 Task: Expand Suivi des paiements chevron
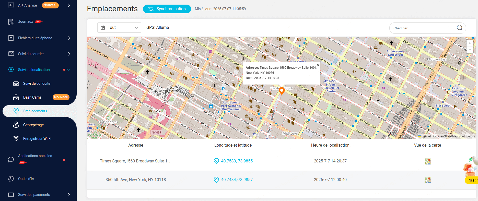pos(69,195)
